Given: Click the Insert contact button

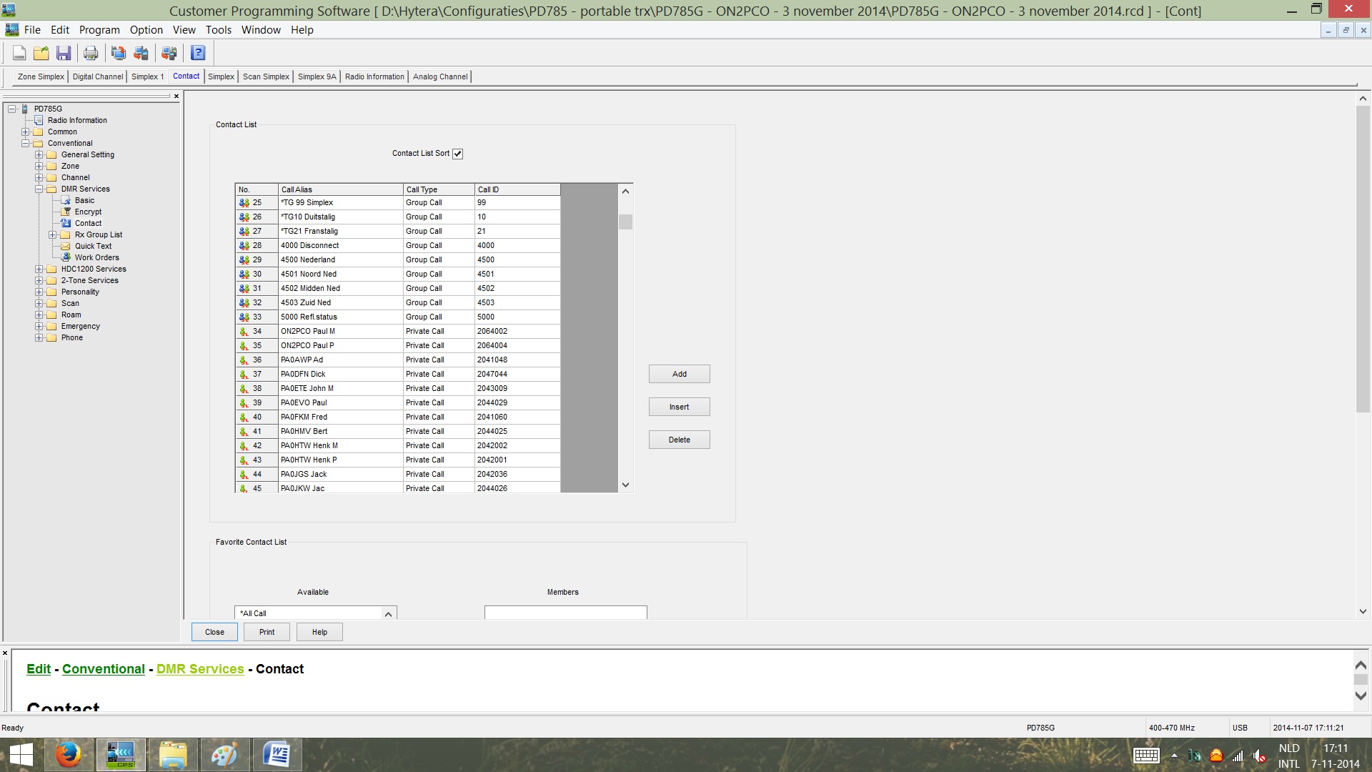Looking at the screenshot, I should tap(680, 407).
